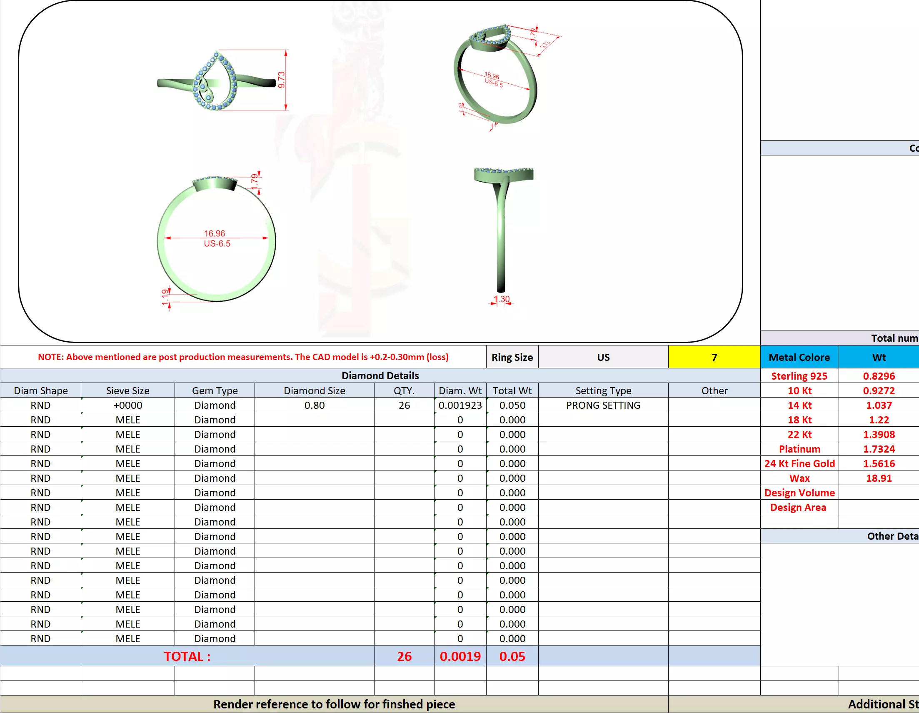Click the Platinum weight value 1.7324
This screenshot has width=919, height=713.
(878, 449)
